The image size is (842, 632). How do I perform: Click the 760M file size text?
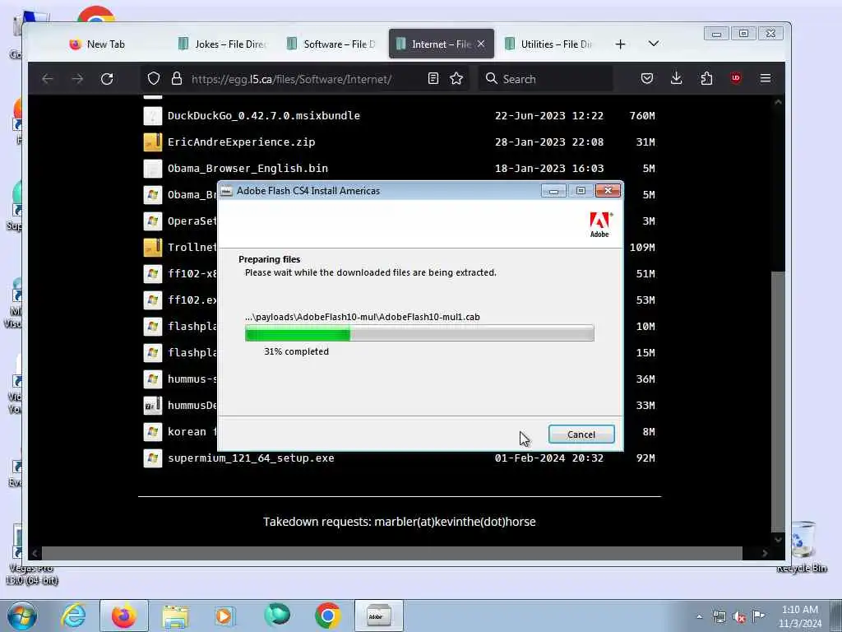[642, 115]
